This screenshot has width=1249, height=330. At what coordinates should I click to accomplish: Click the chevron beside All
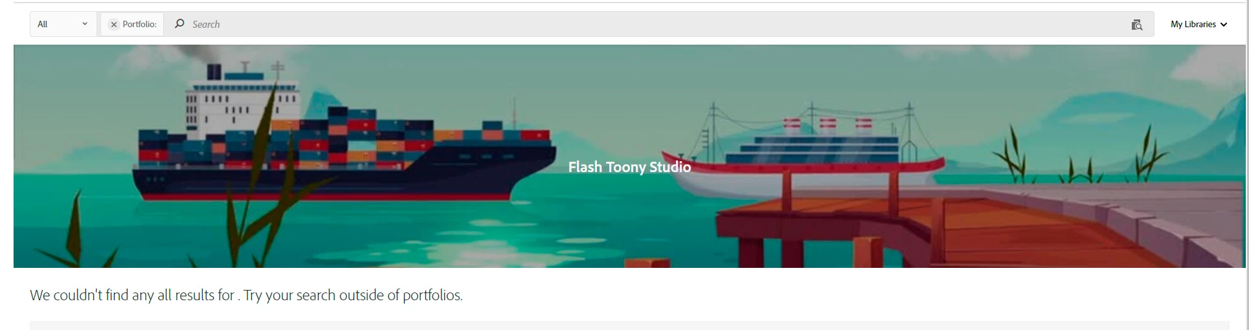(85, 24)
